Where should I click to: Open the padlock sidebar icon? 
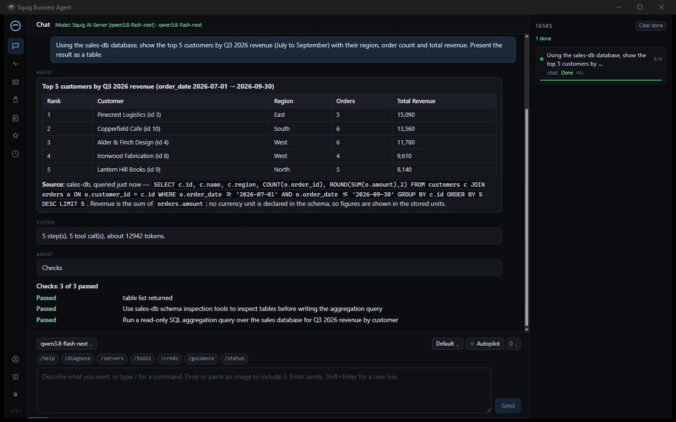pos(15,100)
